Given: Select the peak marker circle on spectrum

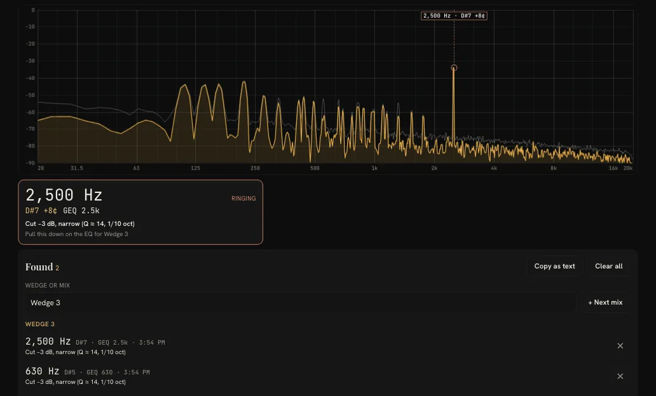Looking at the screenshot, I should tap(454, 68).
